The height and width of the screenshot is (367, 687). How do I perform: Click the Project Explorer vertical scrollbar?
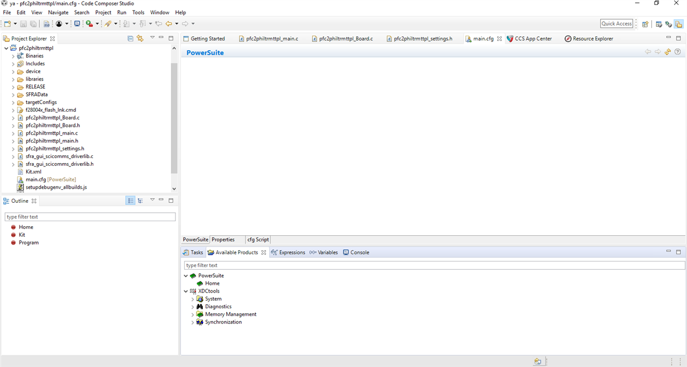(x=174, y=118)
